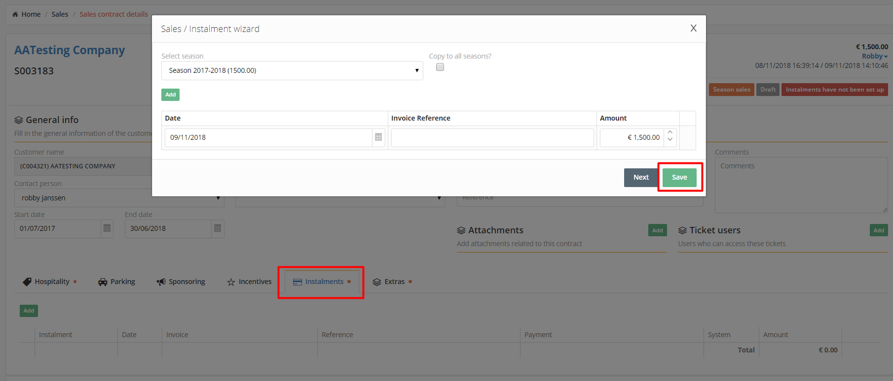Switch to the Incentives tab
893x381 pixels.
[x=249, y=282]
